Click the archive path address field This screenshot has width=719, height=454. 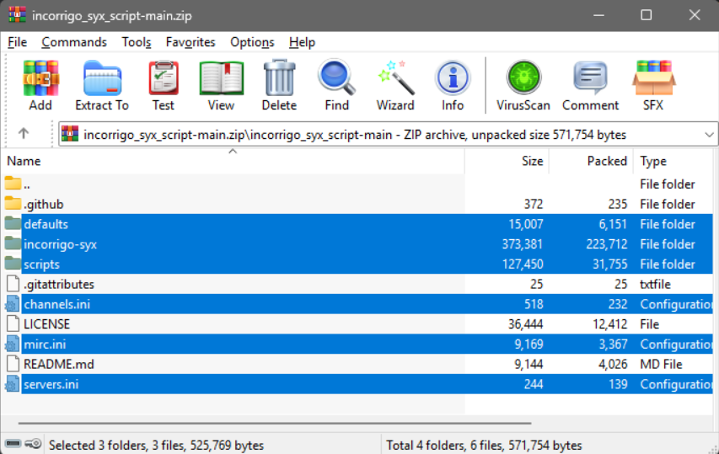pyautogui.click(x=388, y=135)
